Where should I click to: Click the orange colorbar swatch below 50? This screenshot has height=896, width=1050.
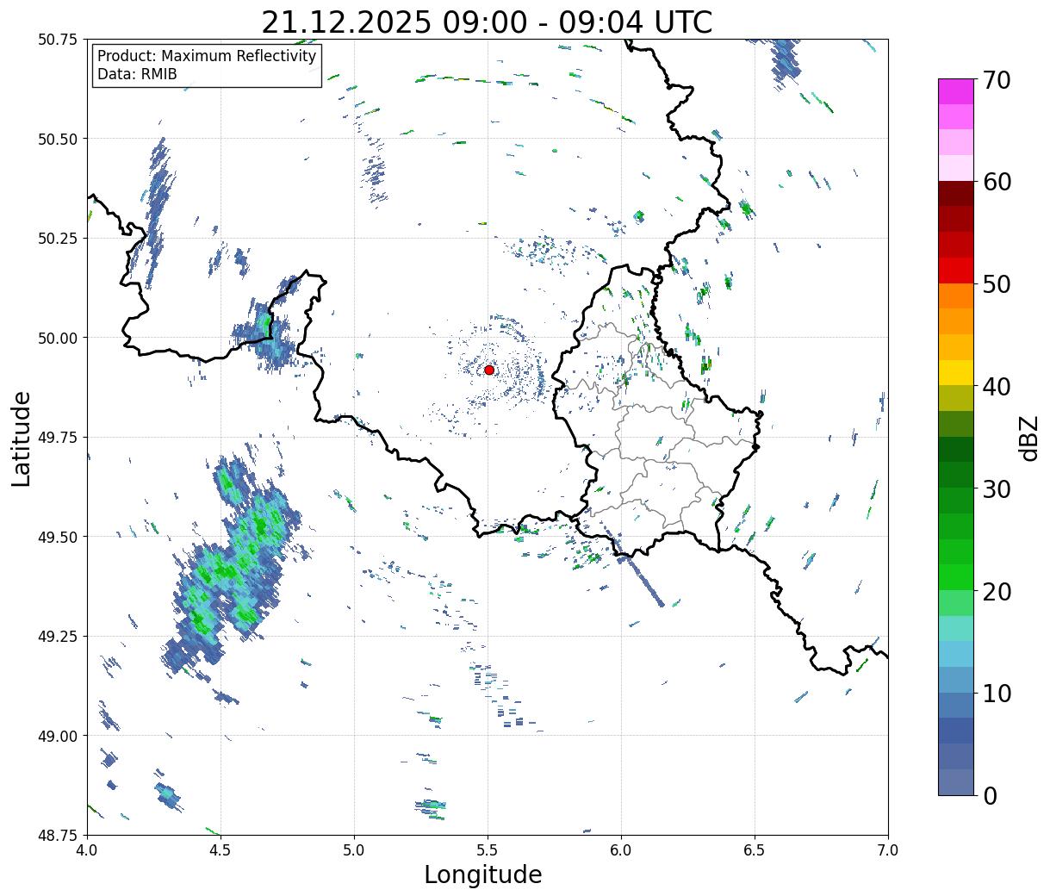(955, 296)
